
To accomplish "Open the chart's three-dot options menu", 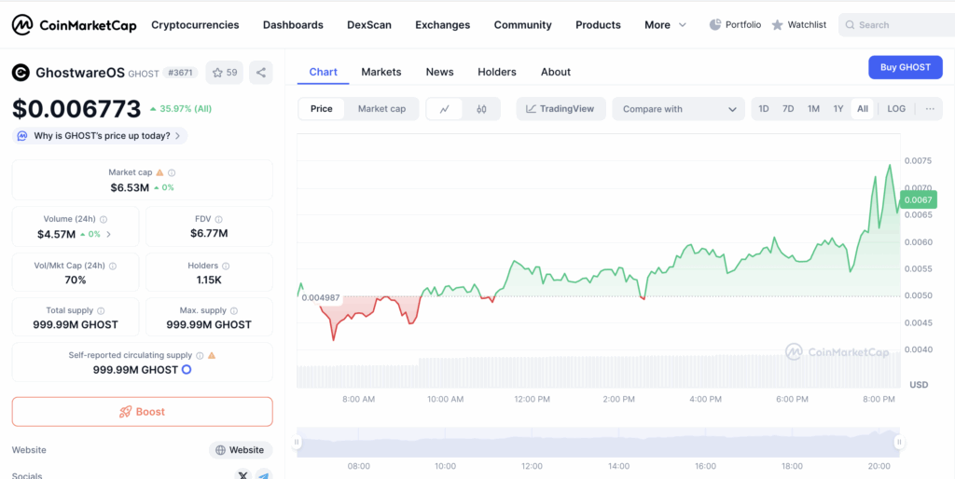I will (930, 109).
